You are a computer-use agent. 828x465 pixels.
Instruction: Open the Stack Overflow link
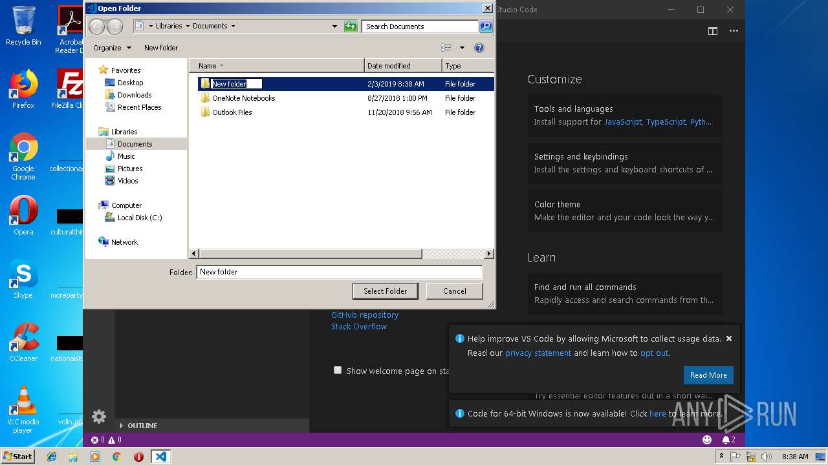359,327
